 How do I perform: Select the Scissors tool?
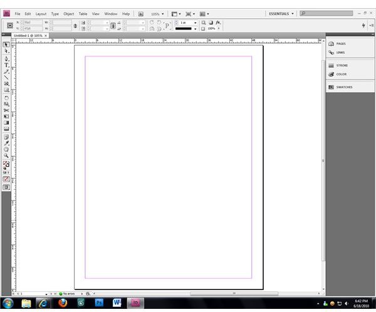(x=6, y=110)
